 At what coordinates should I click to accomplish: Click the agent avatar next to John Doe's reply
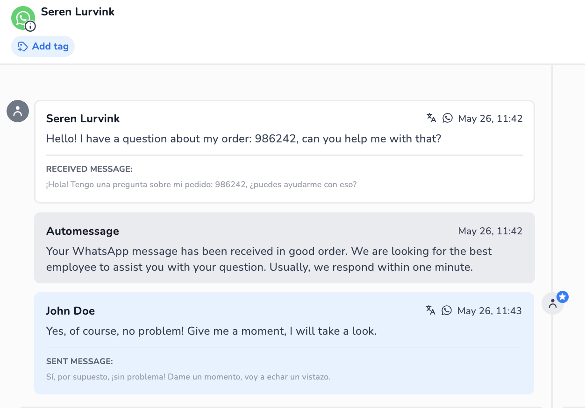pyautogui.click(x=552, y=303)
